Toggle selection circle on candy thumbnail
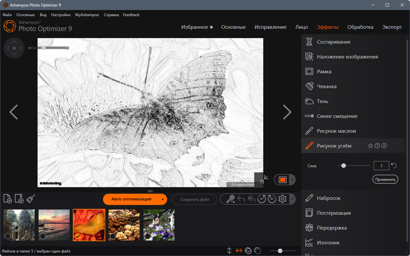The width and height of the screenshot is (410, 256). click(x=113, y=236)
